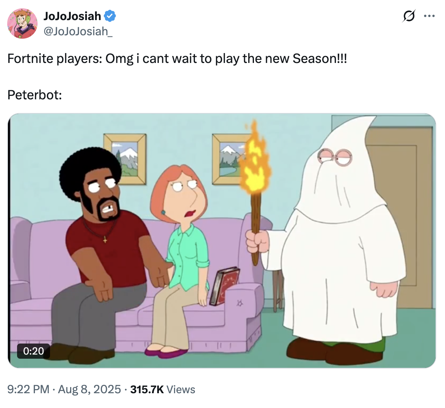Click the framed picture behind the torch
Screen dimensions: 445x408
[x=230, y=159]
